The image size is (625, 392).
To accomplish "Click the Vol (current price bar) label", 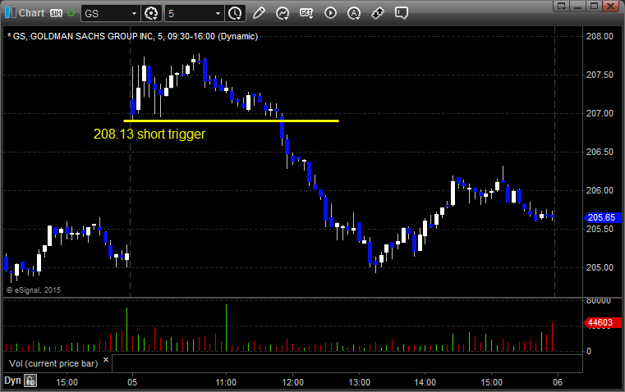I will click(53, 363).
